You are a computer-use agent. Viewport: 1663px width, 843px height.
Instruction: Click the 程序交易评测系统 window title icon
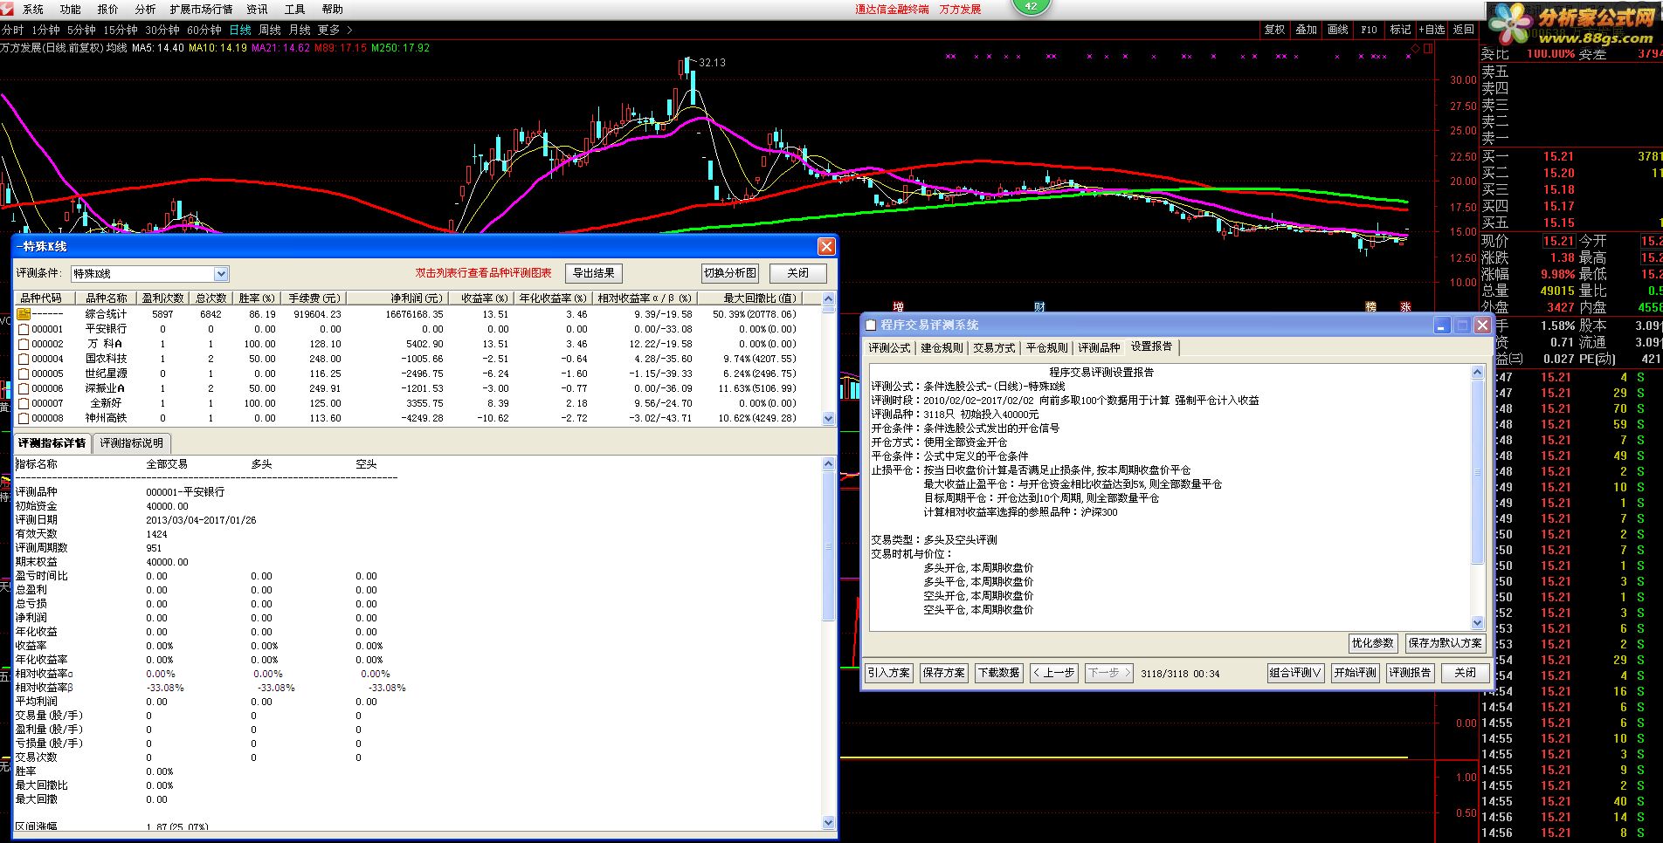point(871,325)
